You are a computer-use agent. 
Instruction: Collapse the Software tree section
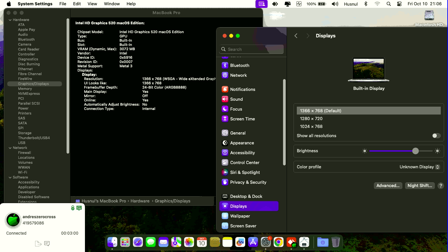(10, 177)
